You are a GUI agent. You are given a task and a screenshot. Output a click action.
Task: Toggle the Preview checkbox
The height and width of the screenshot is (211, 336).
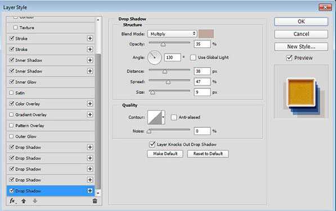click(289, 57)
